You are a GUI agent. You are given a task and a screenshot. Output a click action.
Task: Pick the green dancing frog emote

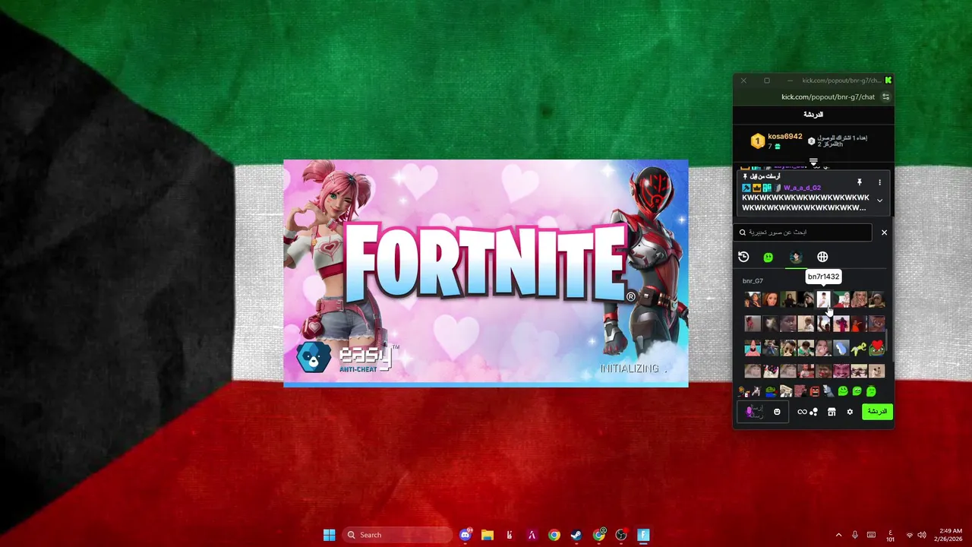tap(859, 348)
